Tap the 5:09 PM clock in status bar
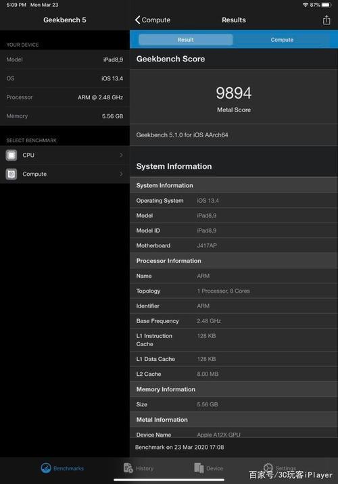338x484 pixels. coord(16,5)
